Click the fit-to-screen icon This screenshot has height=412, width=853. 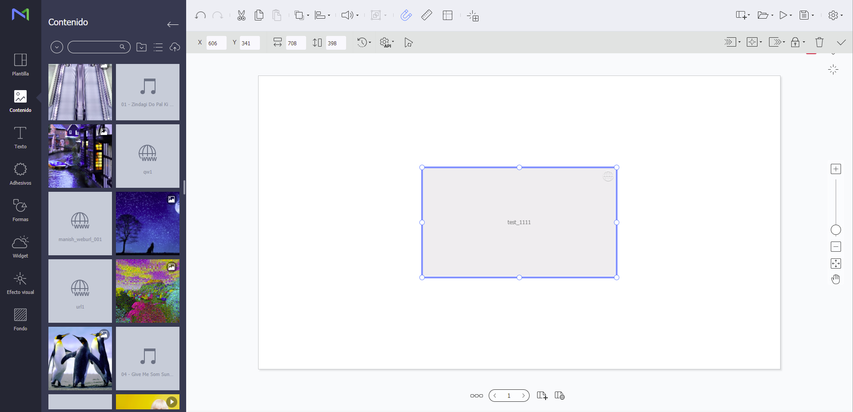[x=836, y=264]
